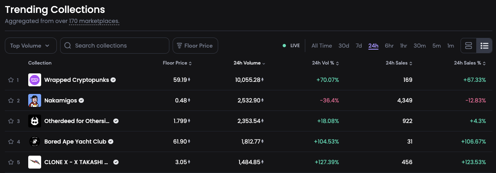Switch to card grid view
The height and width of the screenshot is (173, 496).
coord(469,46)
